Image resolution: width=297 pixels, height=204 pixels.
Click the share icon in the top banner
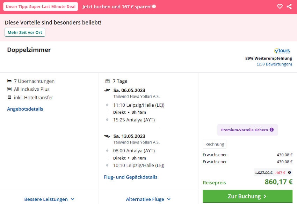coord(289,7)
